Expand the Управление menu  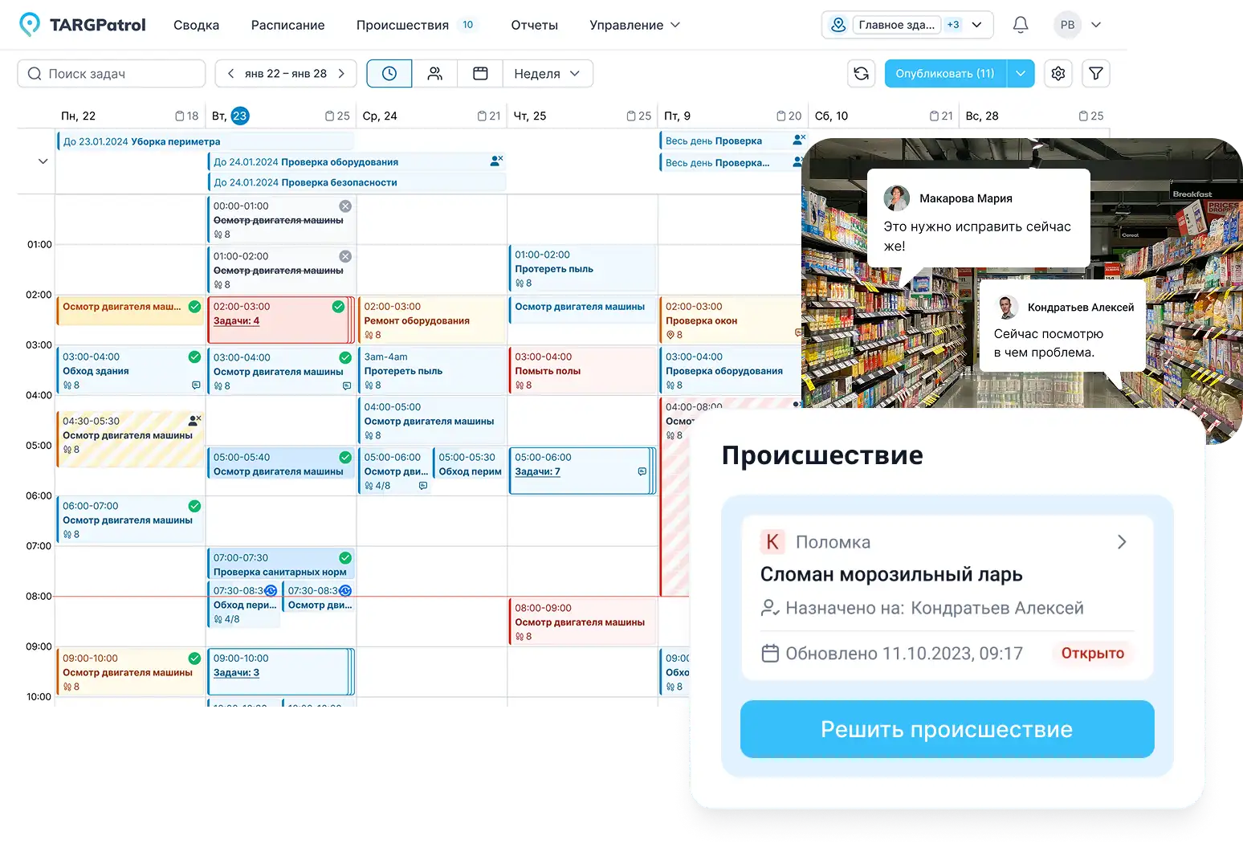pos(634,25)
